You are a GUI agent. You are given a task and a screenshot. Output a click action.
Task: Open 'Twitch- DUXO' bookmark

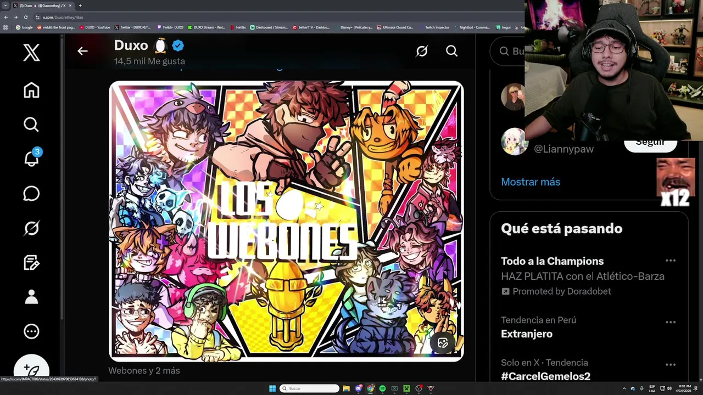(170, 27)
